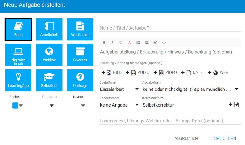Open the Abgabeform dropdown
245x145 pixels.
[x=191, y=89]
